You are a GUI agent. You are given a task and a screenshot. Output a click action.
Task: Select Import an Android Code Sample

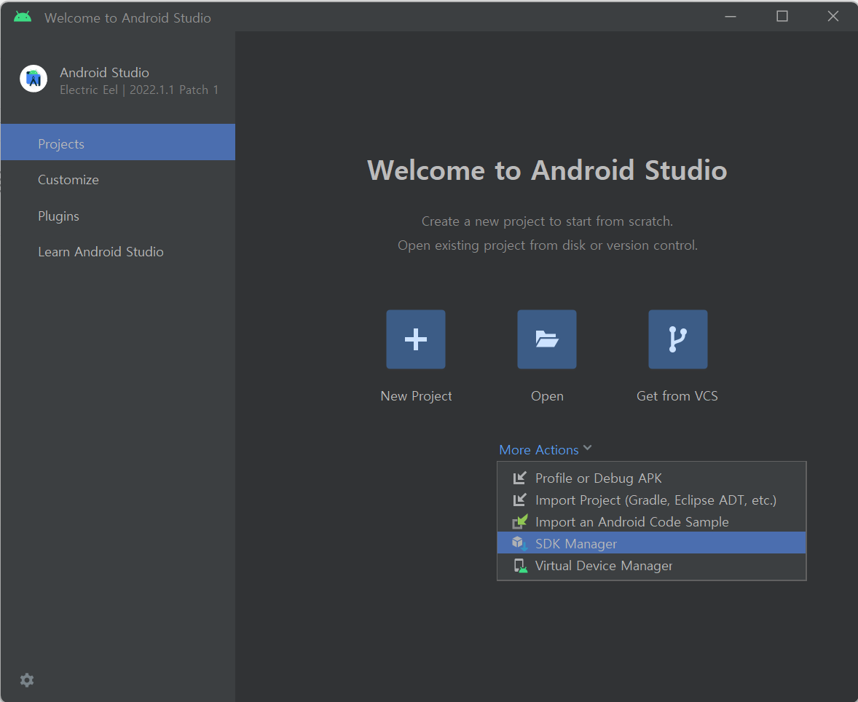[x=651, y=522]
